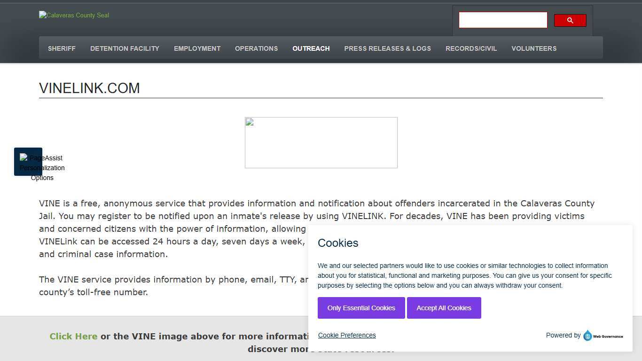Follow the green Click Here link
The height and width of the screenshot is (361, 642).
coord(73,336)
